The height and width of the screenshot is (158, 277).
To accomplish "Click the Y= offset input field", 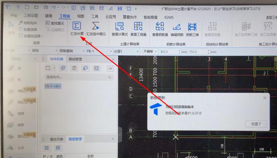I will [201, 52].
